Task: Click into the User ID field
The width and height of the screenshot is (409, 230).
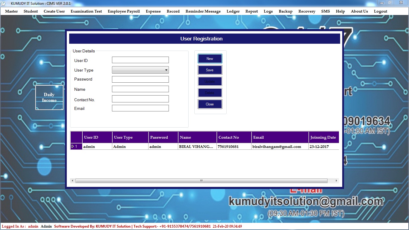Action: click(140, 60)
